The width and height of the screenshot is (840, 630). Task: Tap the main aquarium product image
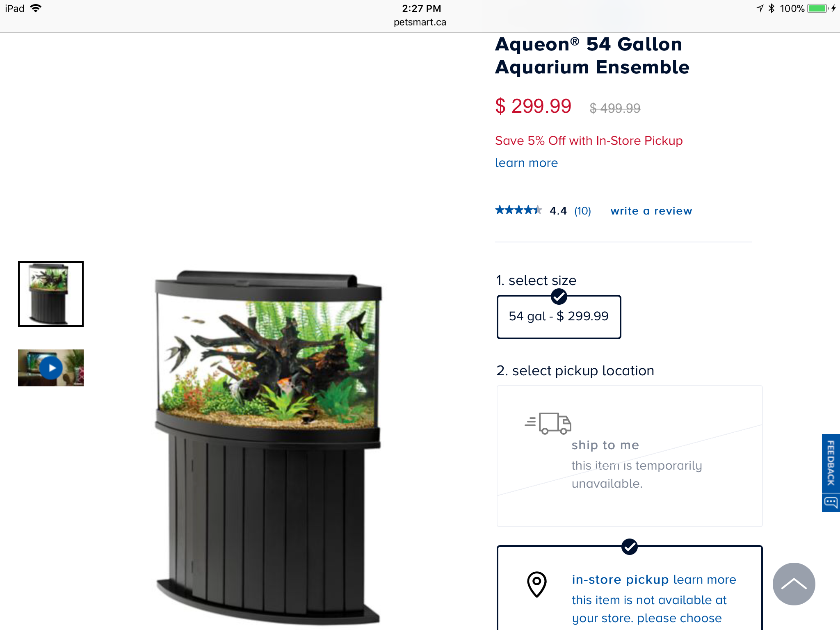(x=269, y=447)
